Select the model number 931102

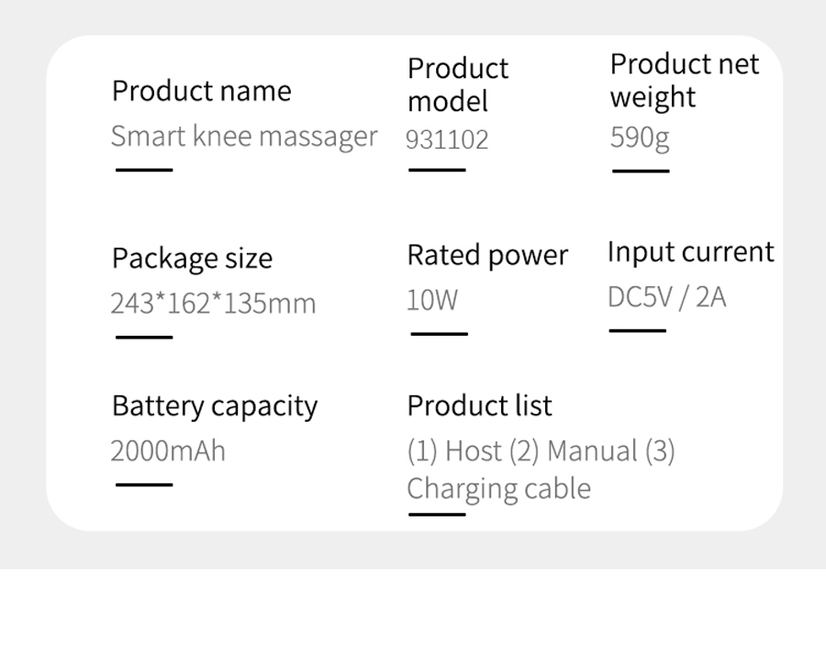pyautogui.click(x=447, y=140)
